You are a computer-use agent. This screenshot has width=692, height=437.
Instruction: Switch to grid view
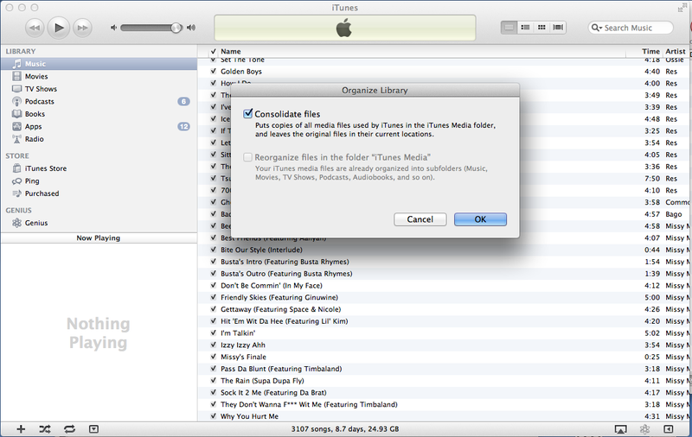tap(541, 28)
